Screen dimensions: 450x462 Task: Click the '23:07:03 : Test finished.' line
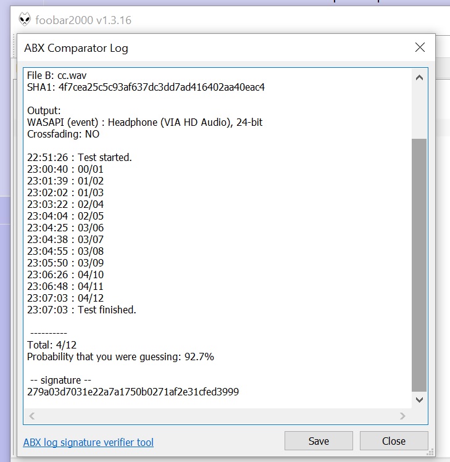81,310
